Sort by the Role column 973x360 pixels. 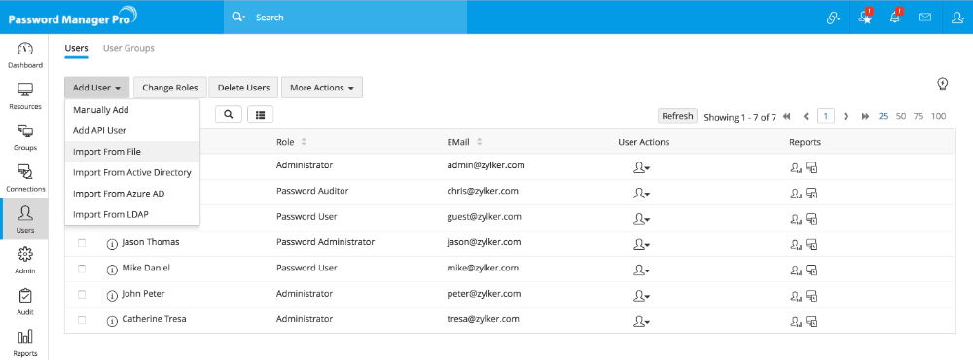(x=292, y=142)
